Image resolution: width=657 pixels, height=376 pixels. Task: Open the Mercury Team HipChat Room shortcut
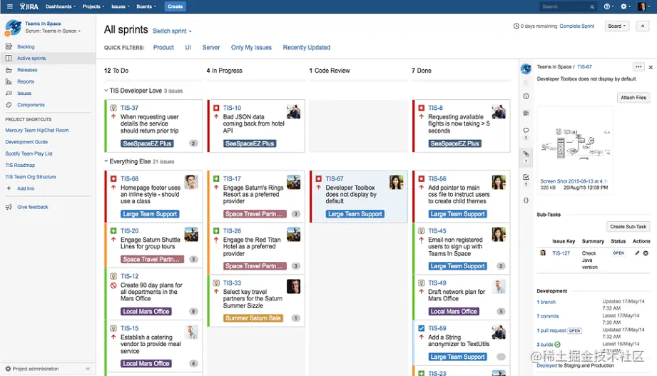pyautogui.click(x=37, y=131)
